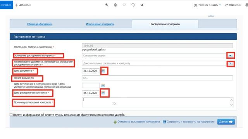Select the 'Расторжение контракта' tab
Viewport: 248px width, 139px height.
[x=165, y=24]
